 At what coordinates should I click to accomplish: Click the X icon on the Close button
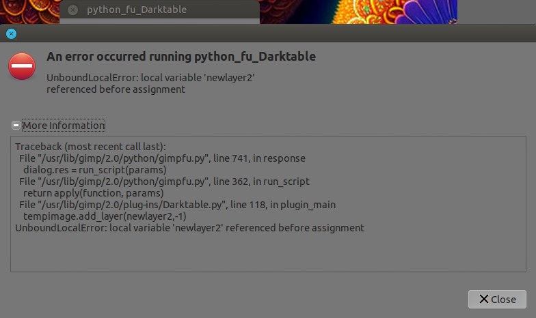click(484, 299)
